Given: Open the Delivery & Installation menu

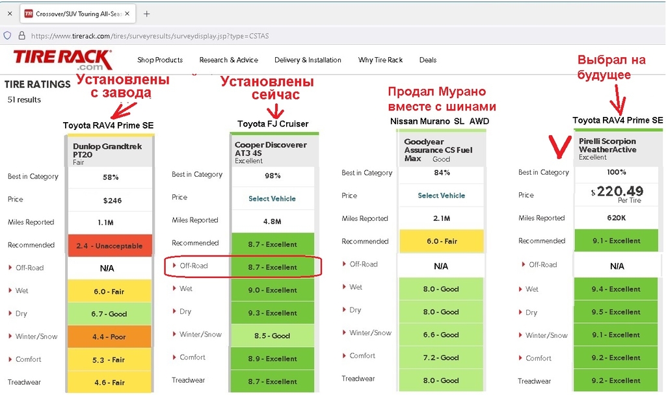Looking at the screenshot, I should point(308,60).
